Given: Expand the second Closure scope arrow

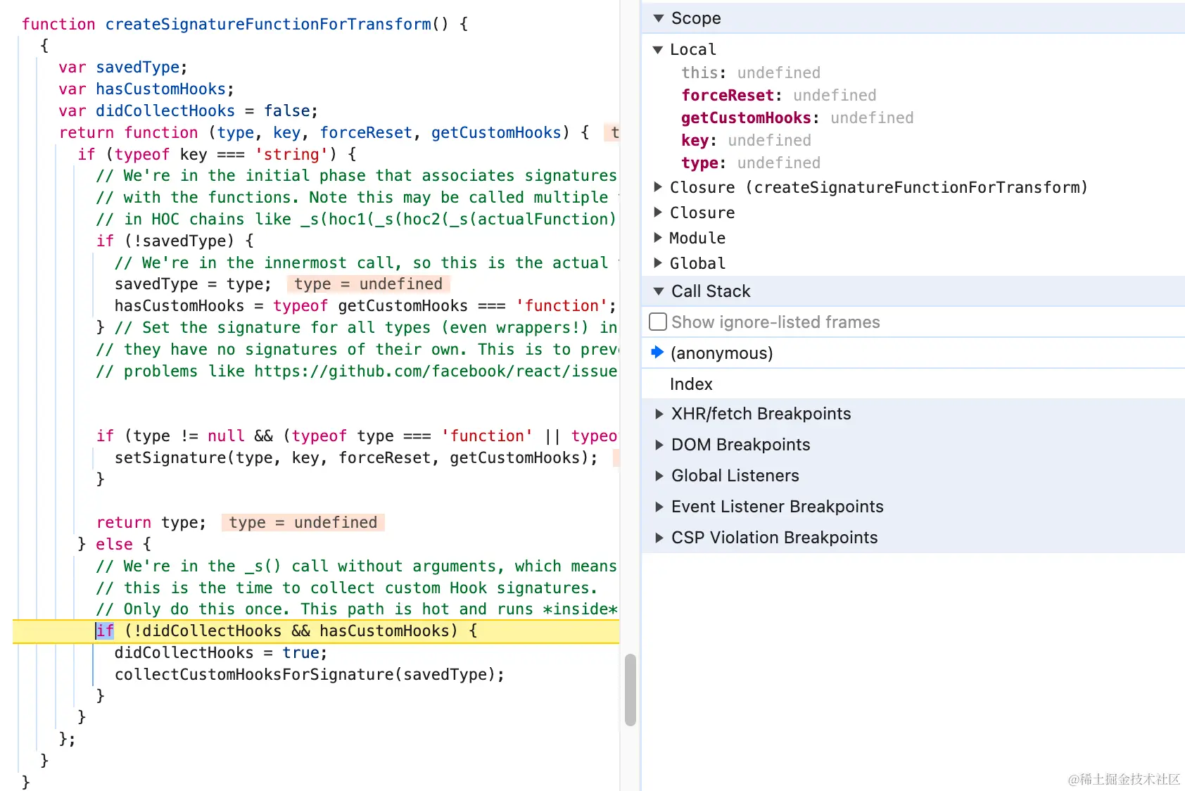Looking at the screenshot, I should pos(658,213).
